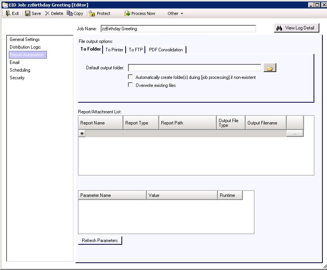The height and width of the screenshot is (270, 327).
Task: Select Scheduling in the left panel
Action: pyautogui.click(x=20, y=70)
